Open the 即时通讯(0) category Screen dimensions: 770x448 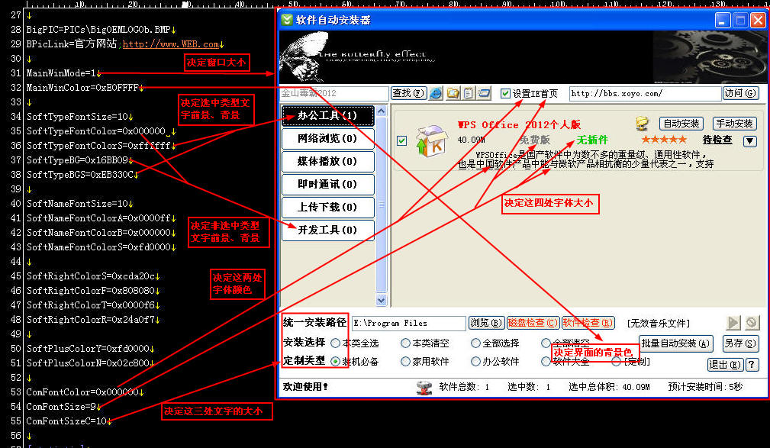tap(327, 184)
